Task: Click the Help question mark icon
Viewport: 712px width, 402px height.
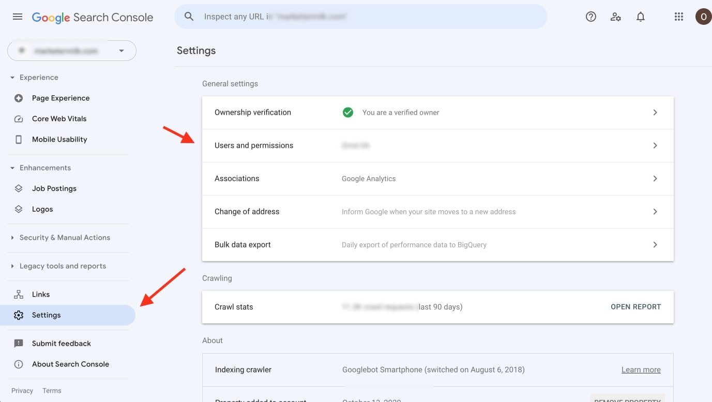Action: tap(591, 17)
